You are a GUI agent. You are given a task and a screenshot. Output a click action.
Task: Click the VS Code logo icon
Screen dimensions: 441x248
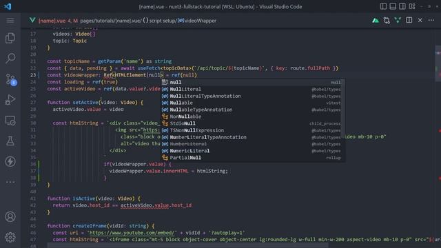(8, 6)
